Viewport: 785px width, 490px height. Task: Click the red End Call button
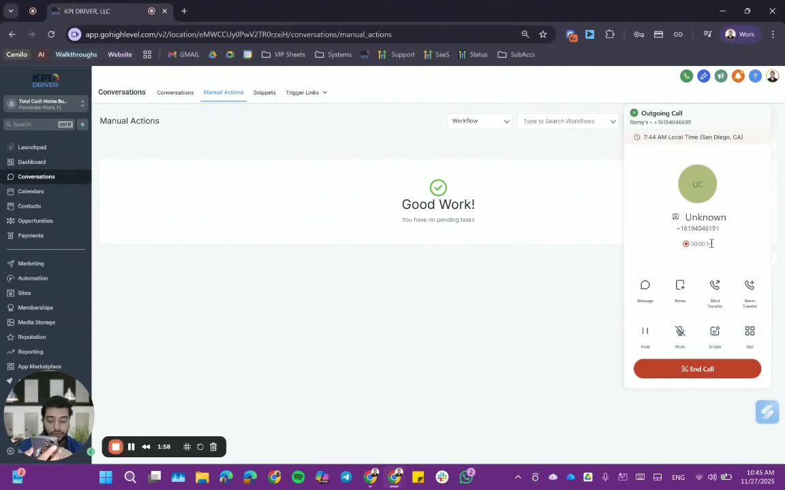697,368
